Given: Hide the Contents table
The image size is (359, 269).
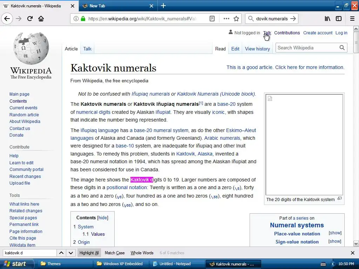Looking at the screenshot, I should pyautogui.click(x=103, y=218).
